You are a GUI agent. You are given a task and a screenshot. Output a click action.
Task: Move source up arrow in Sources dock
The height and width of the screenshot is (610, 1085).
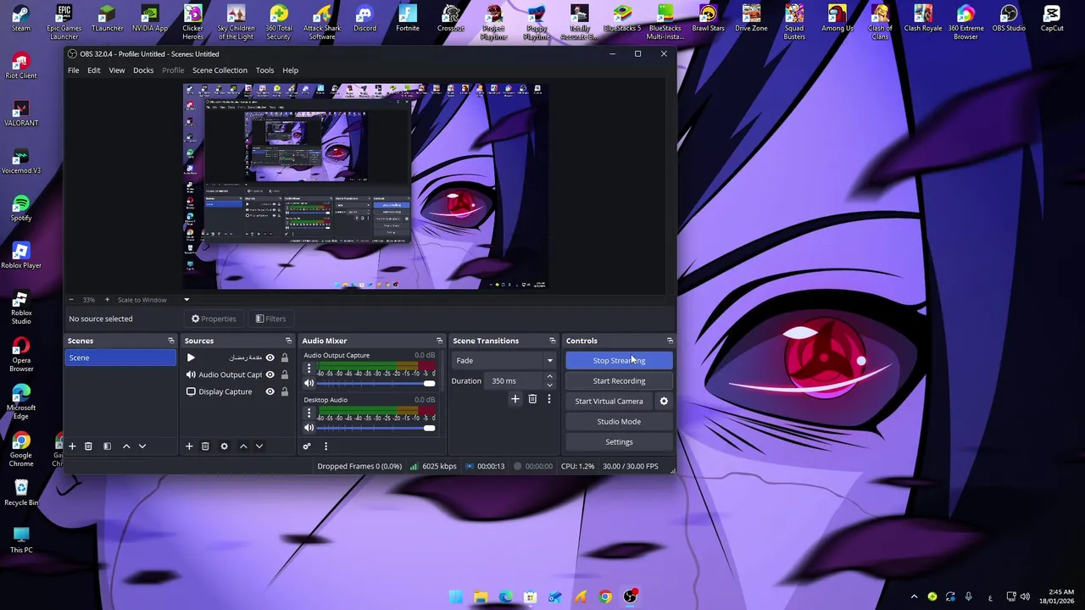coord(243,446)
